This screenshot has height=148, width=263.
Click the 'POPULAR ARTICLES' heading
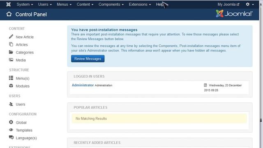pos(90,107)
